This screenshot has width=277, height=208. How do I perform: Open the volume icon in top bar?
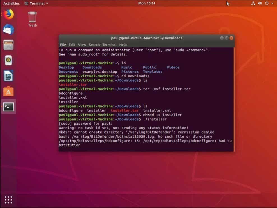tap(260, 3)
